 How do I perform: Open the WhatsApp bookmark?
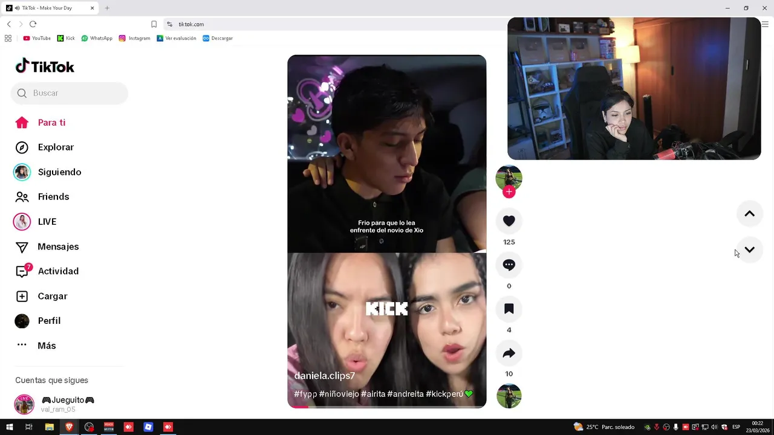(97, 38)
